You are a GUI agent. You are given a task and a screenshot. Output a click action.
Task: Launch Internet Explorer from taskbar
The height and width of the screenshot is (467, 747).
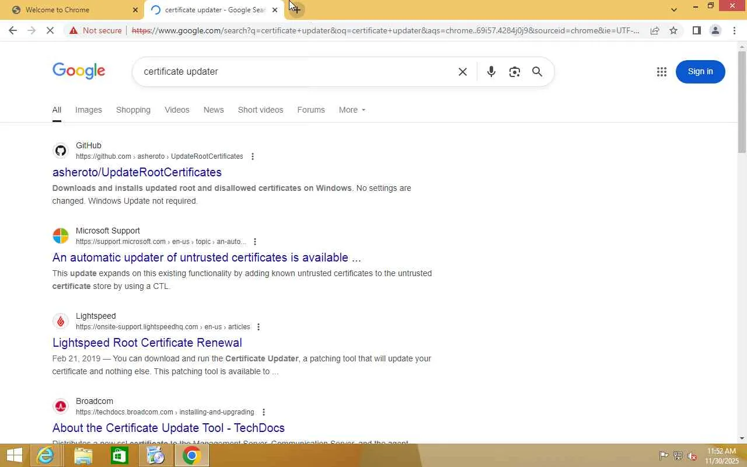(x=45, y=455)
